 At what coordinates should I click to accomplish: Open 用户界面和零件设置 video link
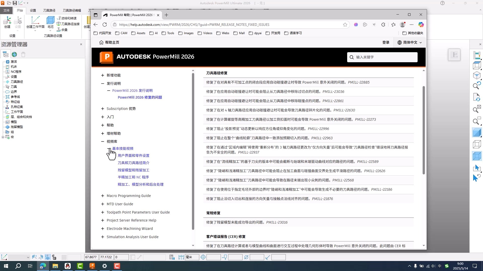click(133, 156)
